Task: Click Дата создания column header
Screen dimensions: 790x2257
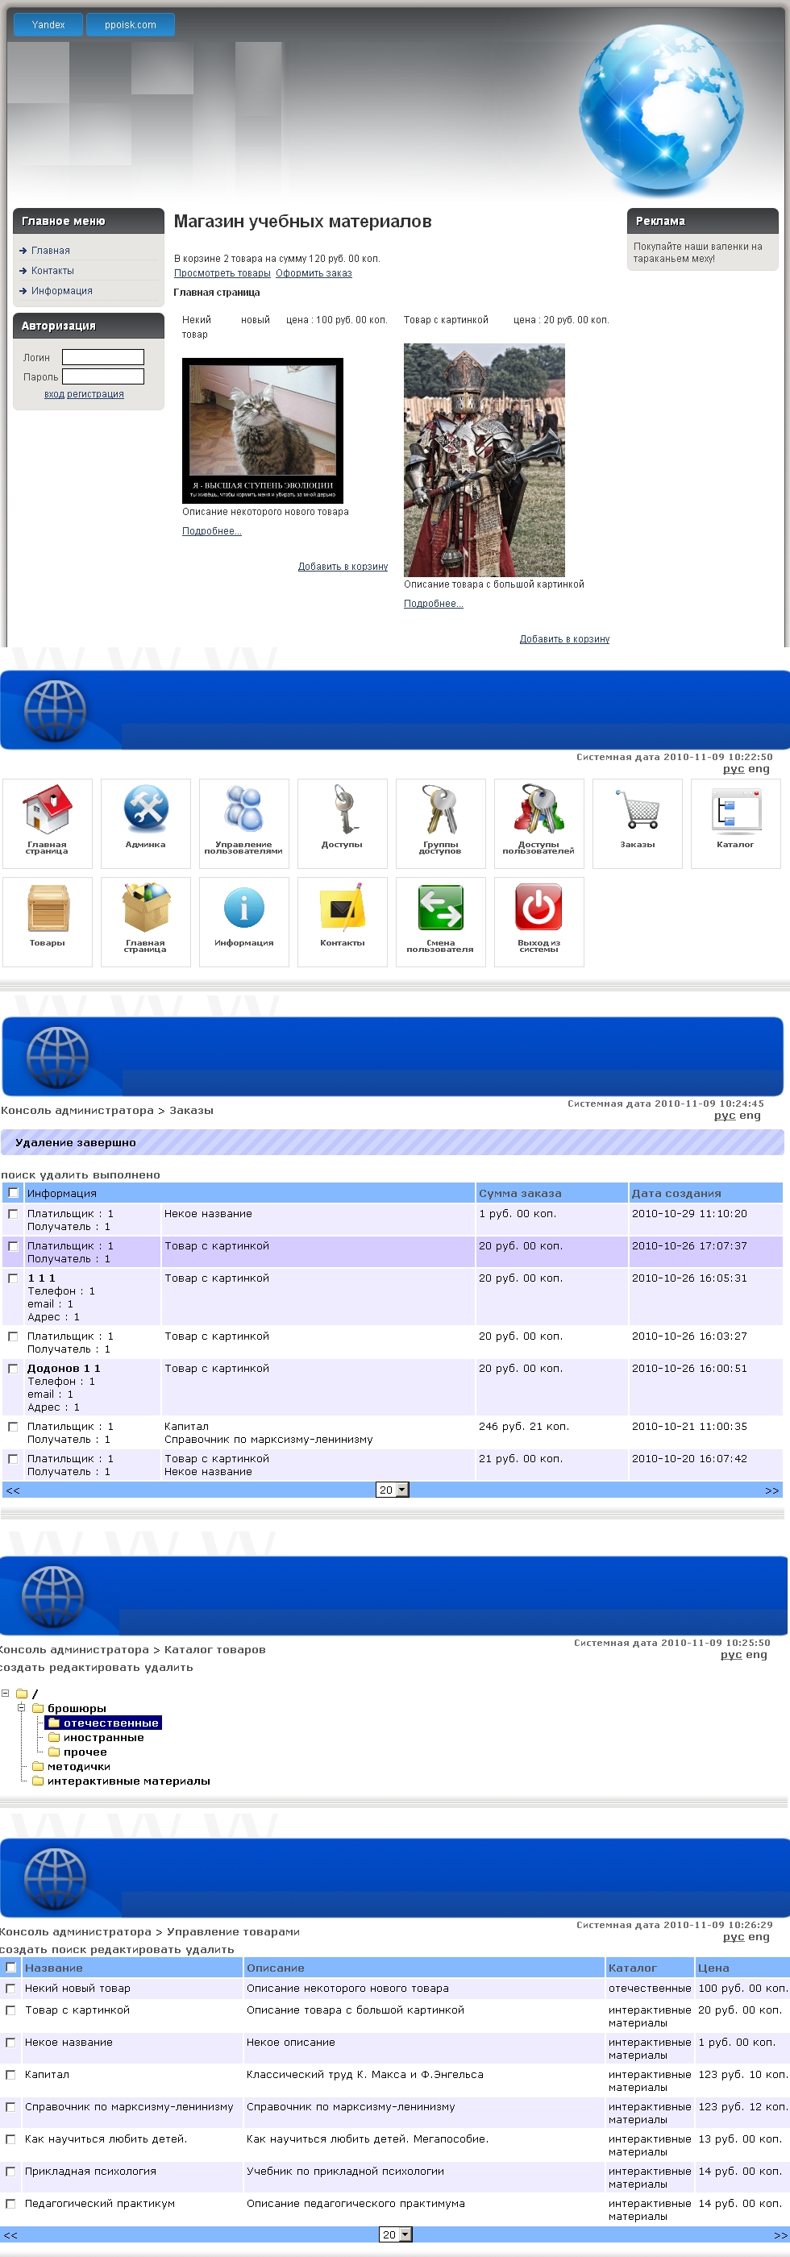Action: click(676, 1193)
